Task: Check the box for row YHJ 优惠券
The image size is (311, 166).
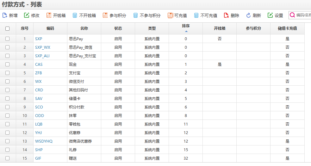Action: coord(8,132)
